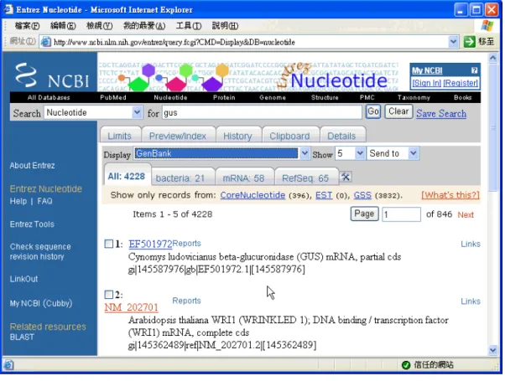This screenshot has height=381, width=505.
Task: Open the Details tab
Action: (x=341, y=136)
